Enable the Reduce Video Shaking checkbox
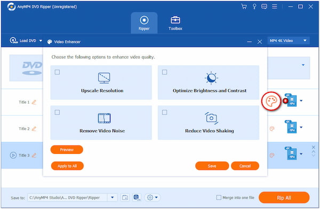The width and height of the screenshot is (320, 209). click(x=164, y=112)
